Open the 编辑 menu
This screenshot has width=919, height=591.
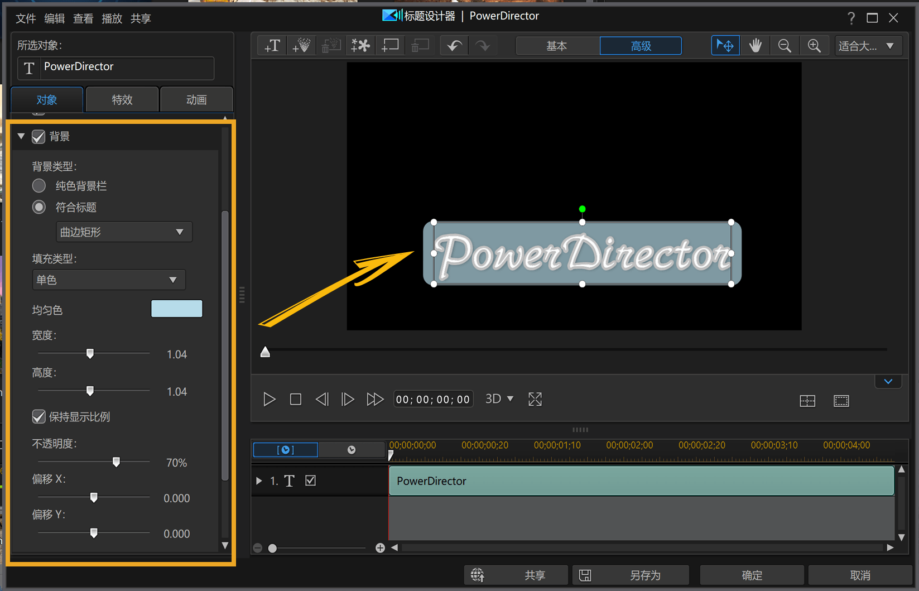[54, 18]
